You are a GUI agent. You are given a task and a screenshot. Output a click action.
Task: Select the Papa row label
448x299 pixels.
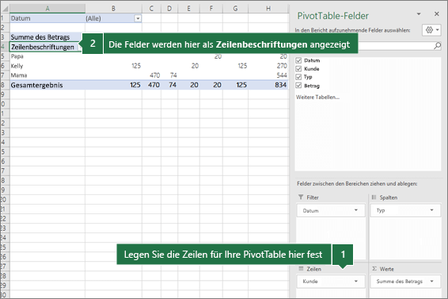click(47, 56)
